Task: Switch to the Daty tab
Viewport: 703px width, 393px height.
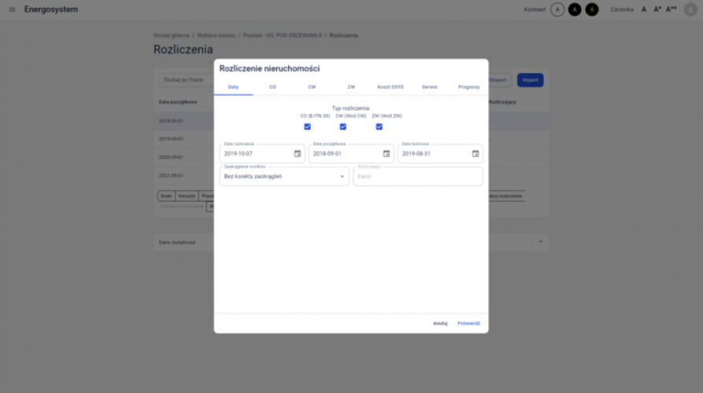Action: click(x=233, y=86)
